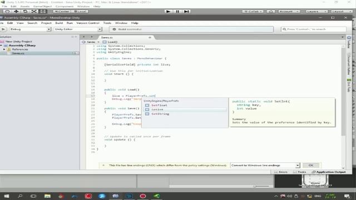Select the Rotate tool in Unity toolbar

coord(25,11)
